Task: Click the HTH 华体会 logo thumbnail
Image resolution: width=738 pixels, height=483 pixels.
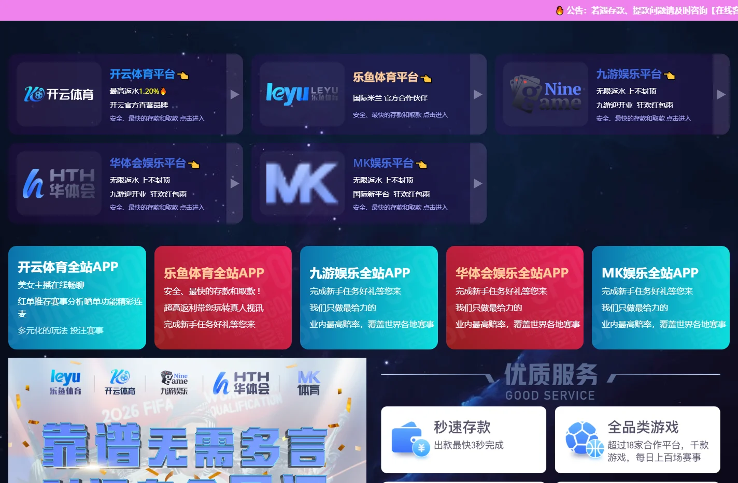Action: coord(59,183)
